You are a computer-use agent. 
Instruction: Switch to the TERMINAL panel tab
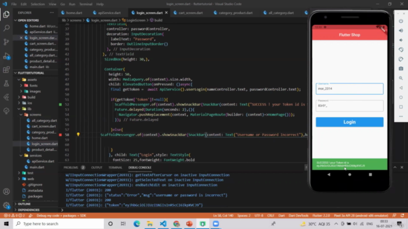click(115, 167)
